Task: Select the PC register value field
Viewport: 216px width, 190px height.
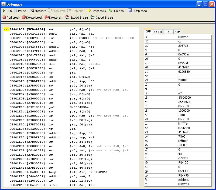Action: click(x=194, y=37)
